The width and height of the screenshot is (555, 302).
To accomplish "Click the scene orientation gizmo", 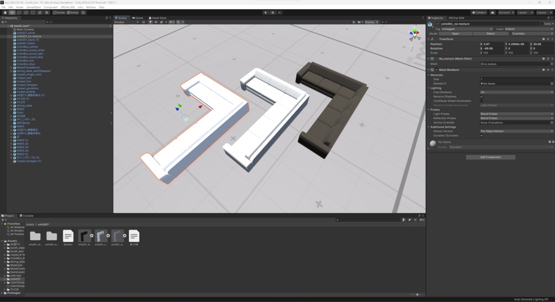I will 414,35.
